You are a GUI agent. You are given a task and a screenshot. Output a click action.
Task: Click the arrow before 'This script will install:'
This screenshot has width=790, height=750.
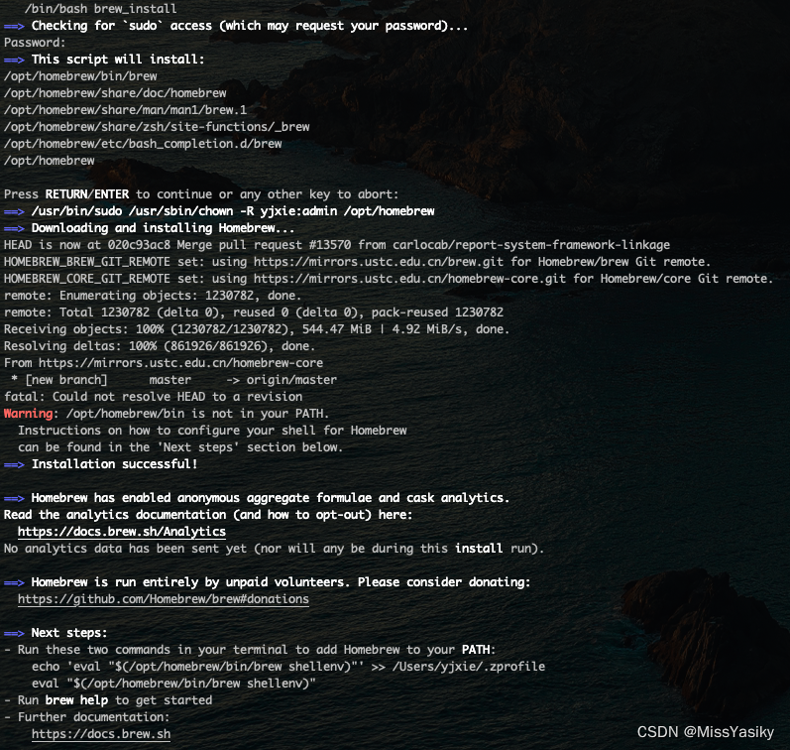point(14,61)
